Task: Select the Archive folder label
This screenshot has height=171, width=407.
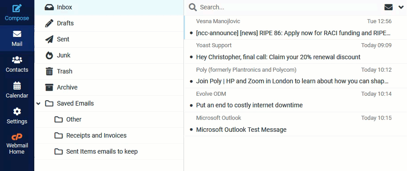Action: coord(67,87)
